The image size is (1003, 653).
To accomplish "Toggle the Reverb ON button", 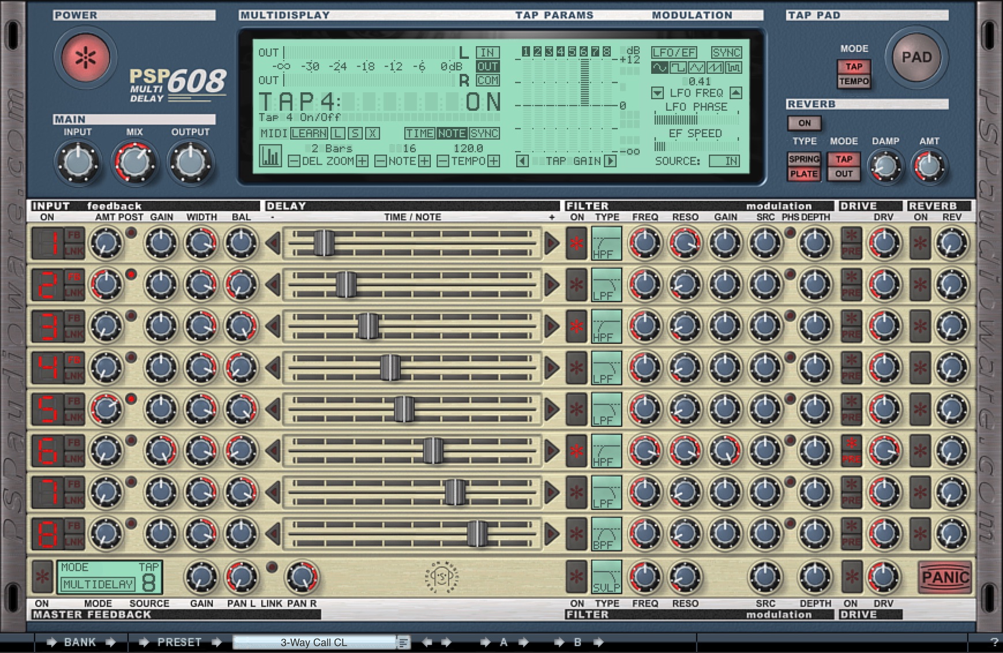I will [805, 123].
